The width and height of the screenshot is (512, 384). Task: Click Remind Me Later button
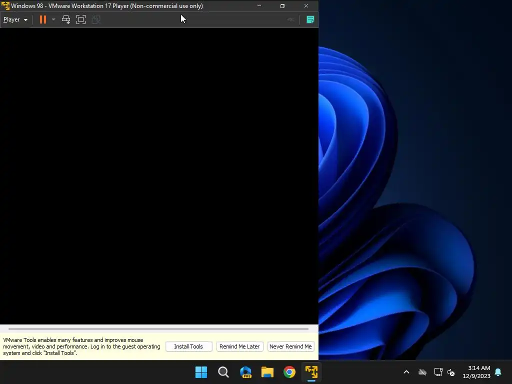coord(239,346)
